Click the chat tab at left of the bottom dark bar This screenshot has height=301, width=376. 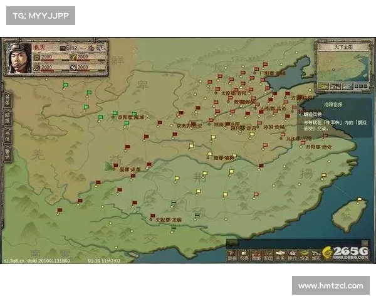click(x=232, y=242)
